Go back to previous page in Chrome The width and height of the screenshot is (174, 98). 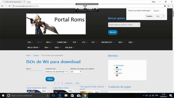pyautogui.click(x=2, y=6)
